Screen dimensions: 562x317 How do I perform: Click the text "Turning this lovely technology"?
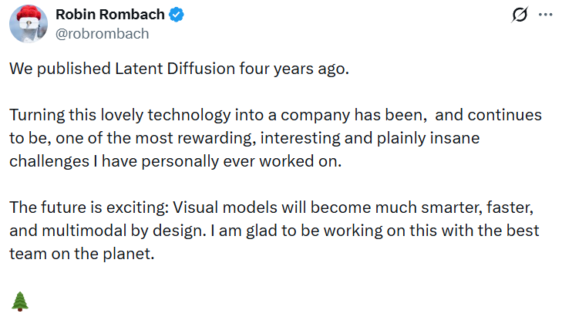(120, 116)
